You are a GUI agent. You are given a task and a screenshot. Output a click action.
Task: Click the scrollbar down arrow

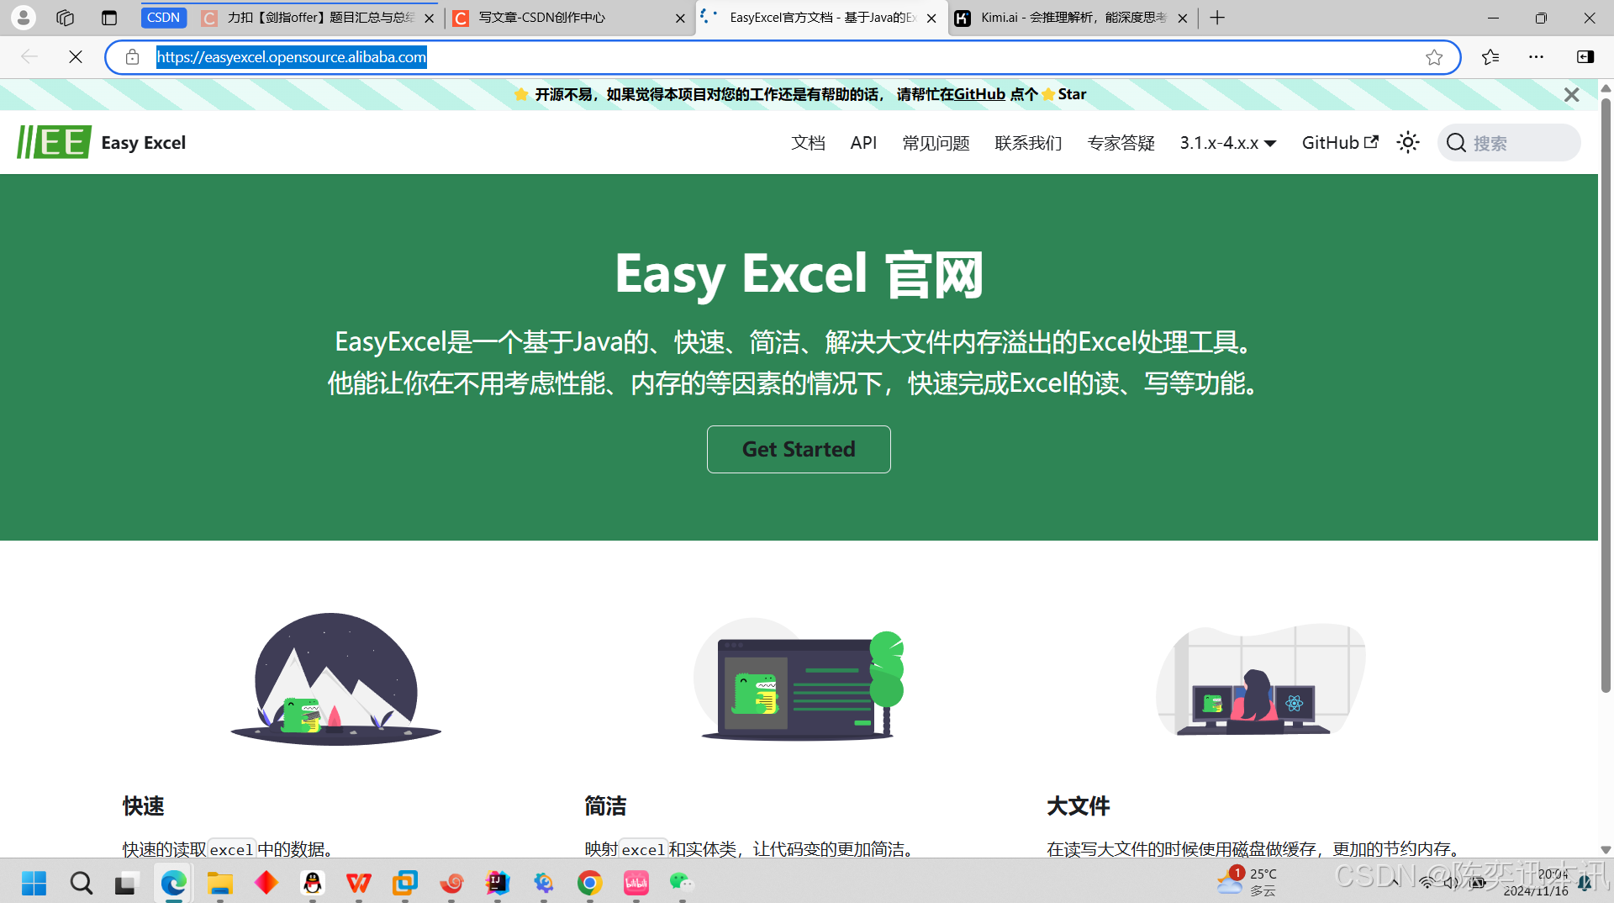point(1606,850)
